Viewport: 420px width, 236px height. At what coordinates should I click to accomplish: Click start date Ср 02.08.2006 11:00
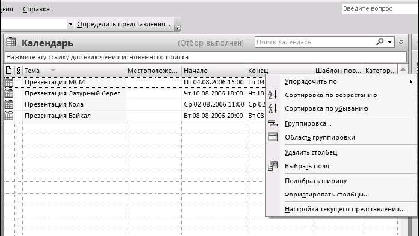(214, 104)
